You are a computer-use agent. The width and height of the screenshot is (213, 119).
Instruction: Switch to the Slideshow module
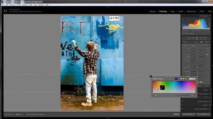point(191,11)
